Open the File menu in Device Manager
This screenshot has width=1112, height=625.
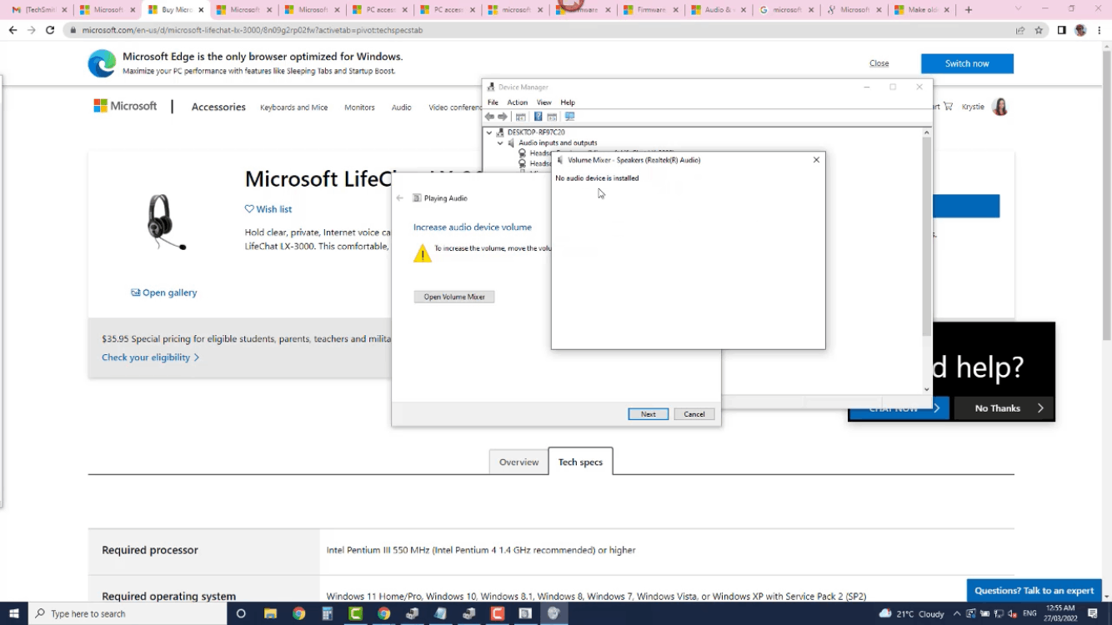point(493,102)
